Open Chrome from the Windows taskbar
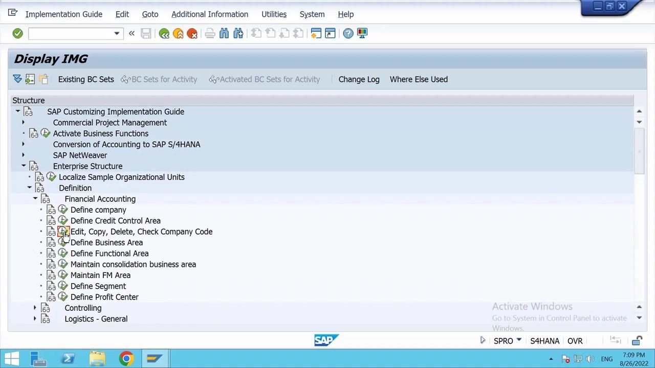Image resolution: width=655 pixels, height=368 pixels. (x=126, y=359)
